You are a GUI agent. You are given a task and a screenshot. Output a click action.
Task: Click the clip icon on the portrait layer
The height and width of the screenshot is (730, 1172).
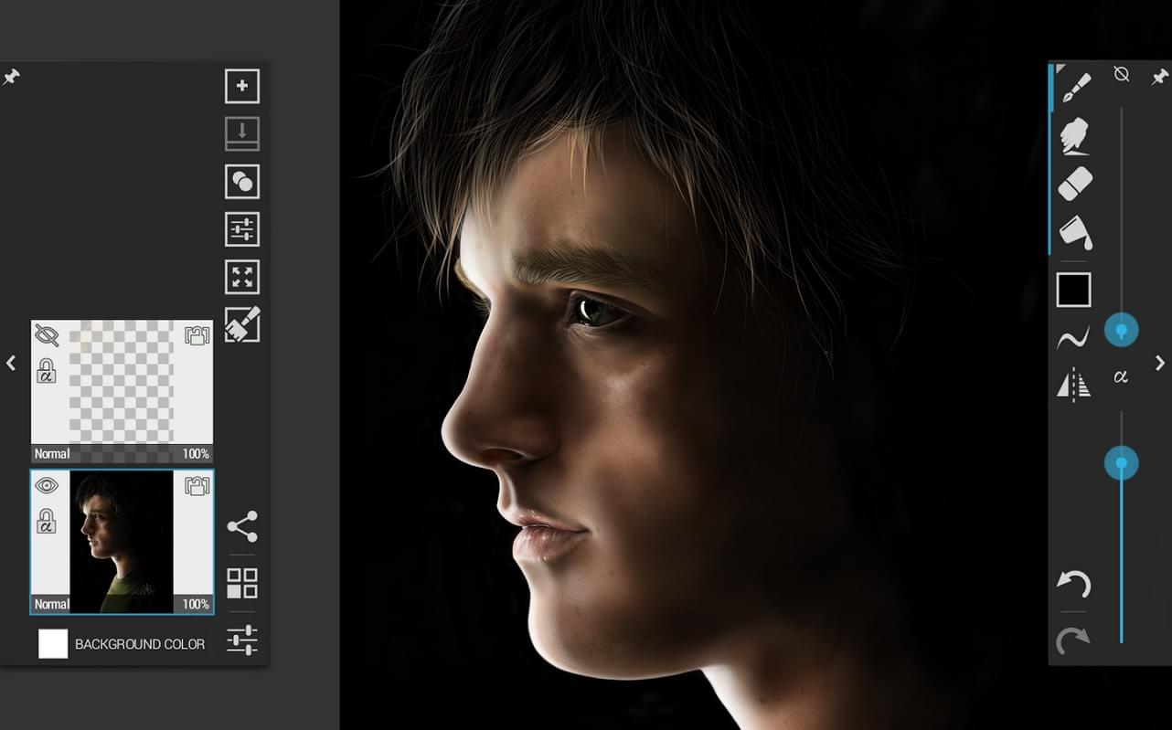(x=197, y=485)
